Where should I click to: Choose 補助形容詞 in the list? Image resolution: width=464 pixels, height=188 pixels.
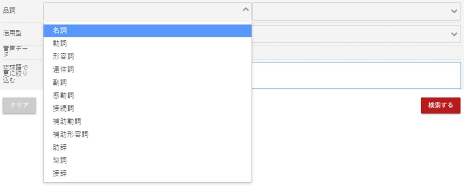[147, 135]
